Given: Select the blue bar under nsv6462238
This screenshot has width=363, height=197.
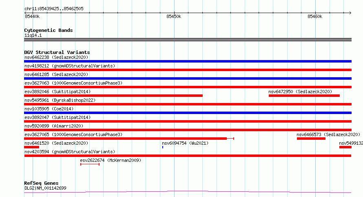Looking at the screenshot, I should pyautogui.click(x=188, y=61).
